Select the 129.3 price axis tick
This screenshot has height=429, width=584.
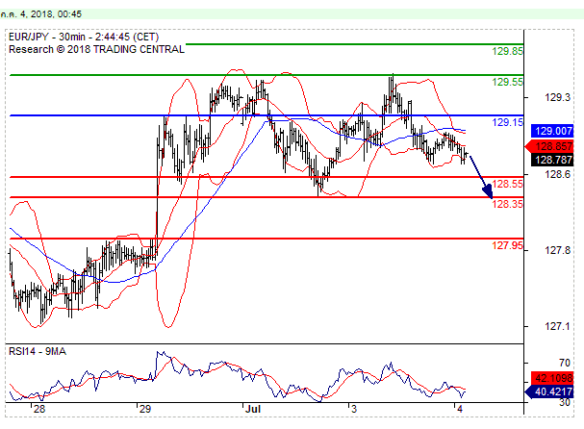click(x=557, y=97)
